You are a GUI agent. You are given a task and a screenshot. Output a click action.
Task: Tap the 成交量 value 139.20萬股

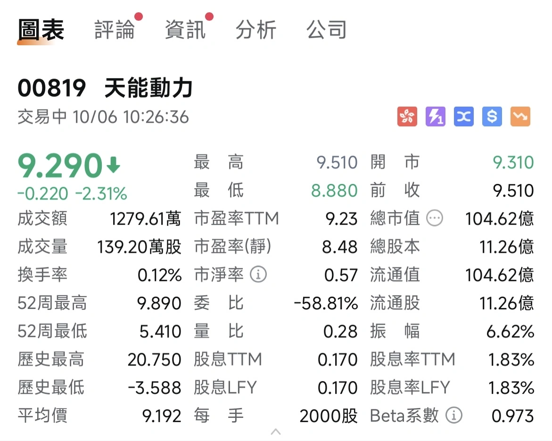[139, 247]
